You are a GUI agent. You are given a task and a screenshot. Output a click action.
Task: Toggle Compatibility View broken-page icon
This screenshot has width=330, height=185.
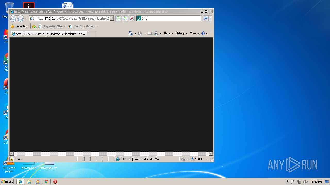coord(118,18)
